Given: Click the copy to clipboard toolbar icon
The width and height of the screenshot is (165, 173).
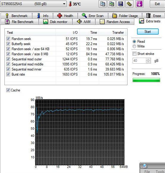Looking at the screenshot, I should [102, 4].
